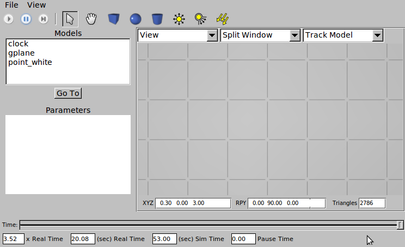Add a spot light source
The image size is (405, 247).
200,19
